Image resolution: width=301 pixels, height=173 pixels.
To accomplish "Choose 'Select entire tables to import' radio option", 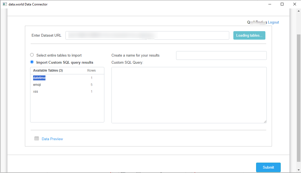I will [32, 55].
